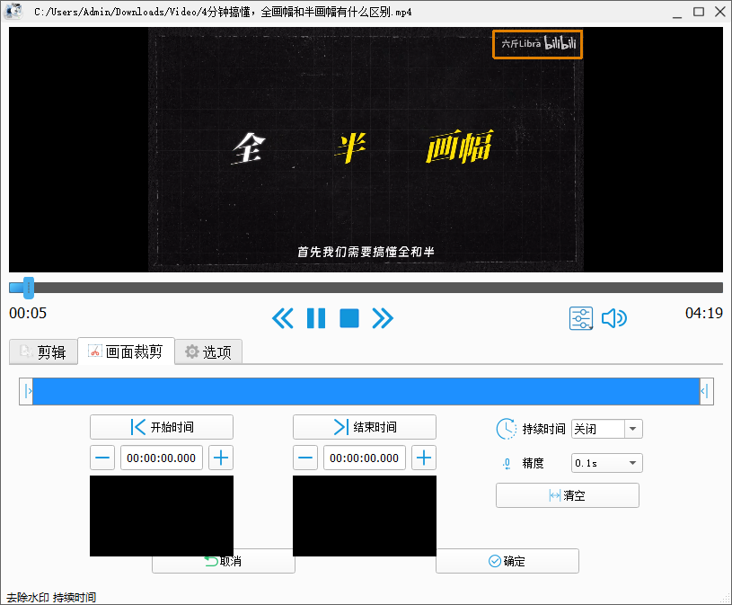
Task: Clear all settings with the 清空 button
Action: [x=567, y=494]
